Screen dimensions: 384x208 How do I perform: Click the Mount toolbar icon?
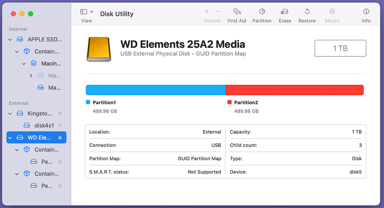coord(332,11)
